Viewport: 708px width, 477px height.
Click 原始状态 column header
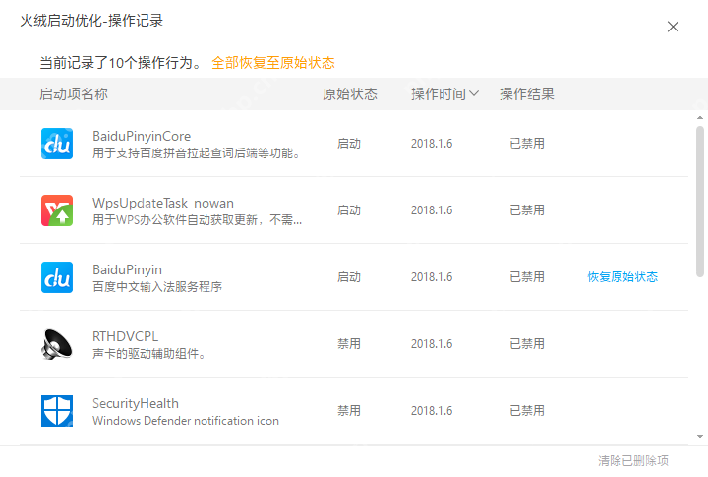pos(350,94)
